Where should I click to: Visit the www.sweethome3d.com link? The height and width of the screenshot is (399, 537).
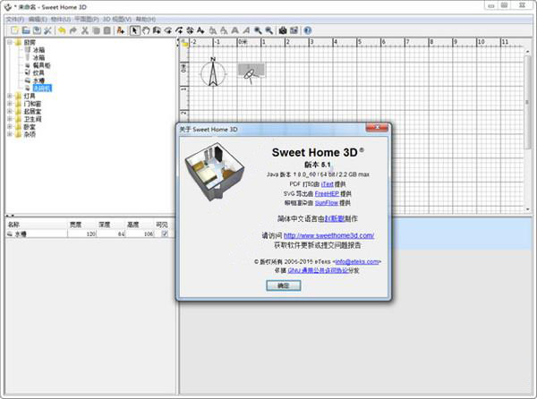click(x=328, y=235)
